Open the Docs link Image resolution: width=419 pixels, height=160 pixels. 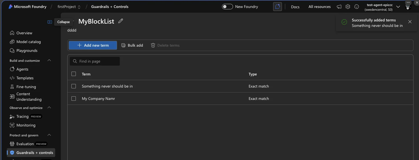click(x=295, y=7)
